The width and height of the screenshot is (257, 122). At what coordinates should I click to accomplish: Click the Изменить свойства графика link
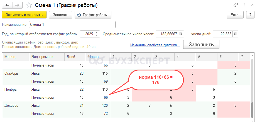(x=155, y=45)
